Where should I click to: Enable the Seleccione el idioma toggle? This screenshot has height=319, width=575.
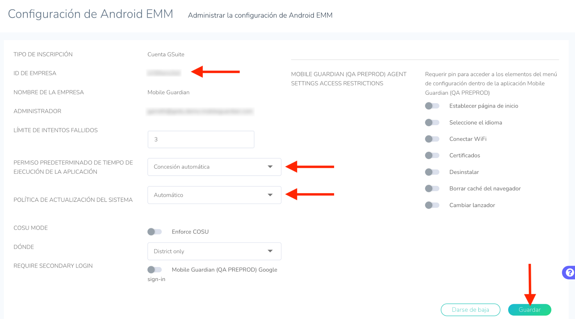point(432,123)
